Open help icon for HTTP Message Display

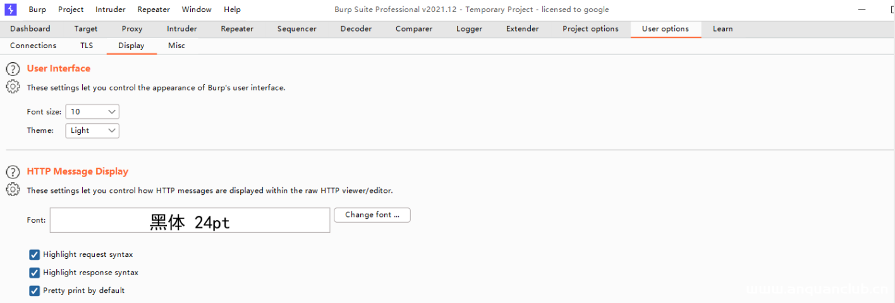pyautogui.click(x=13, y=172)
